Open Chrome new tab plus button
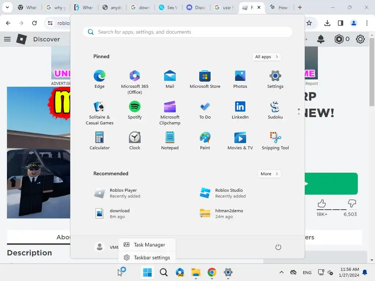This screenshot has height=281, width=375. click(300, 7)
